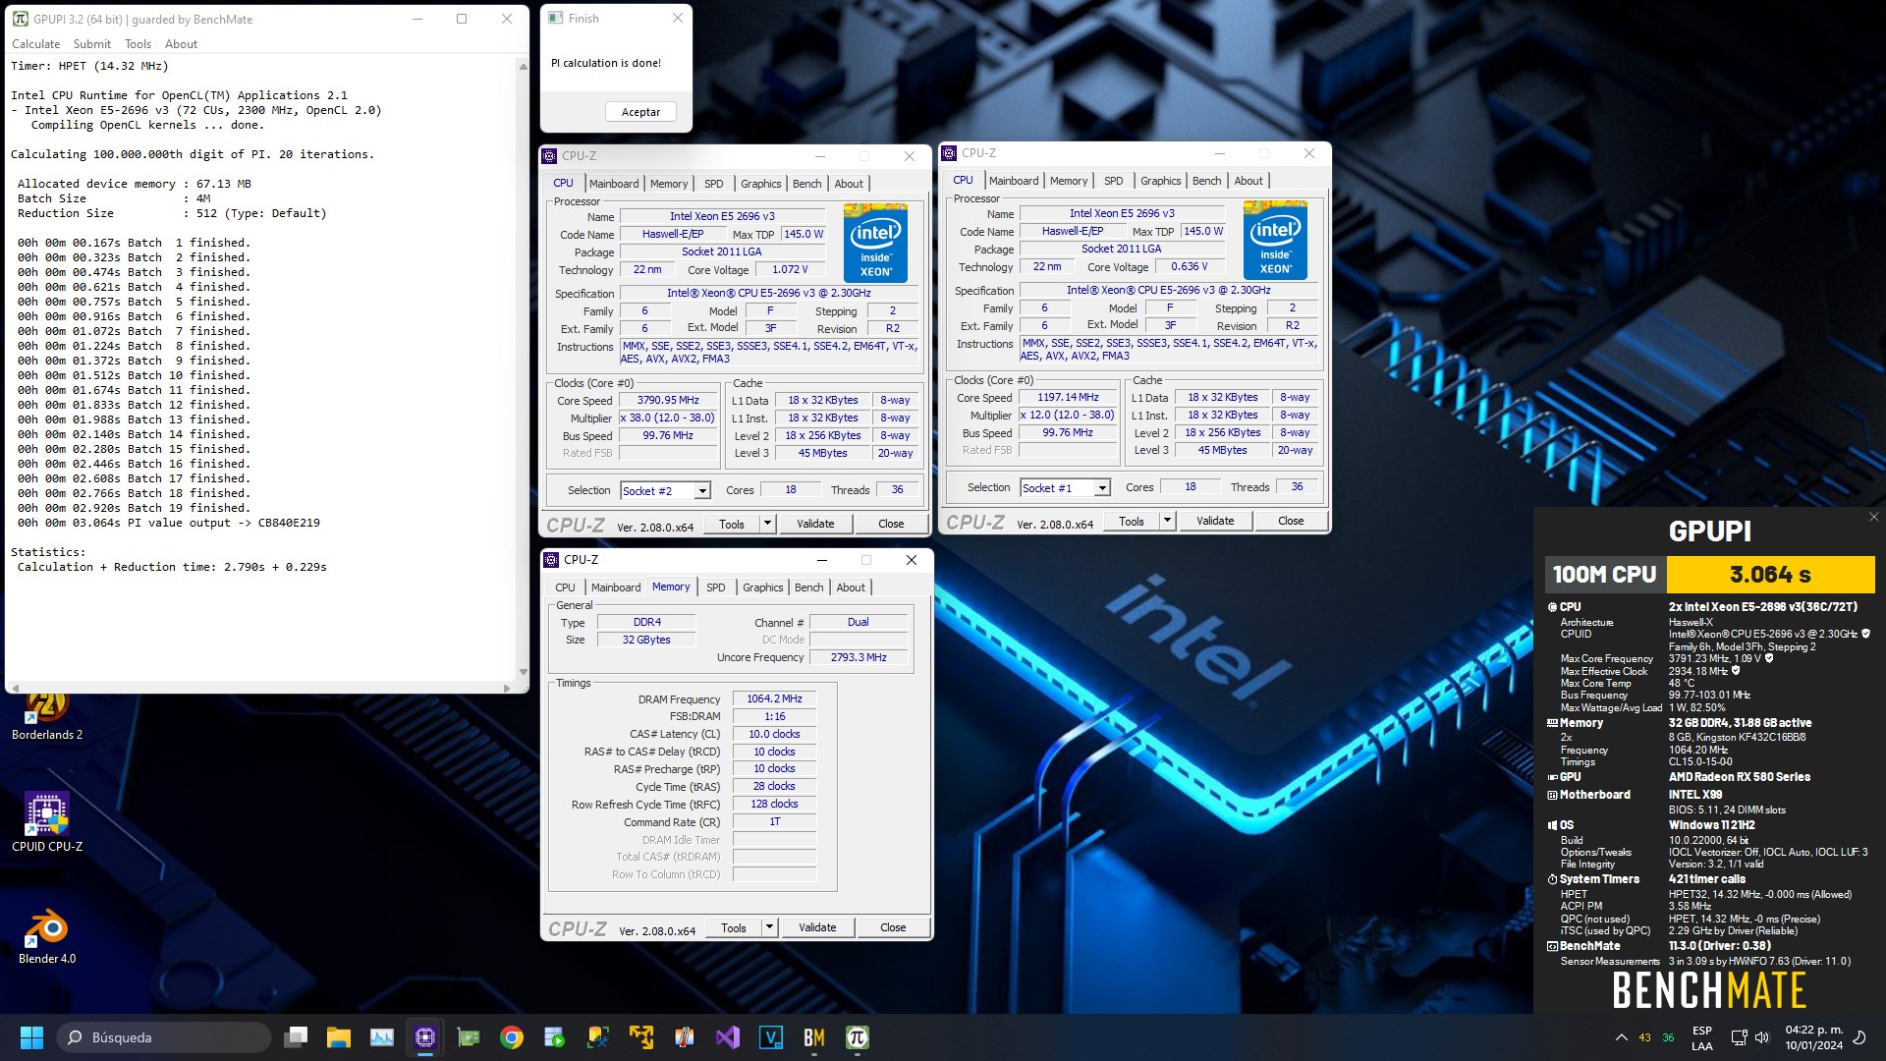Viewport: 1886px width, 1061px height.
Task: Open the notification moon icon in tray
Action: click(1859, 1037)
